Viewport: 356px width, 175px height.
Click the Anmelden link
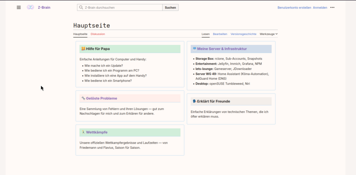click(320, 8)
